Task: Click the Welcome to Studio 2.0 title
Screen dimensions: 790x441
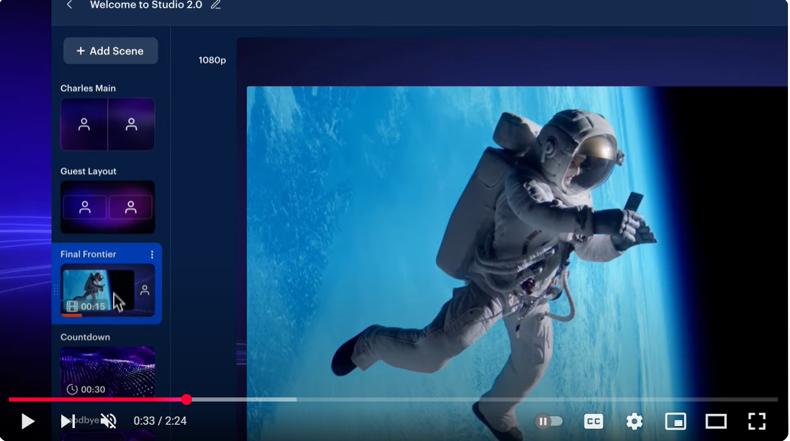Action: (146, 5)
